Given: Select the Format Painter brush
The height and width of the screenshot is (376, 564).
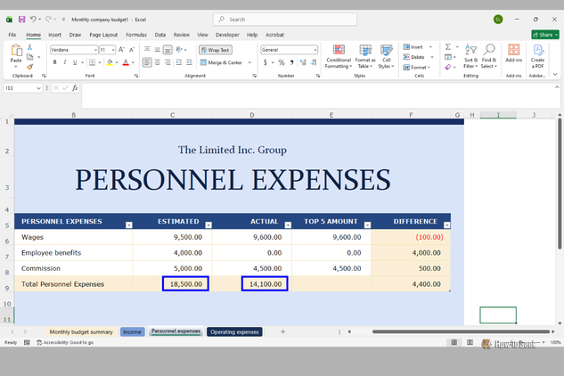Looking at the screenshot, I should [30, 67].
